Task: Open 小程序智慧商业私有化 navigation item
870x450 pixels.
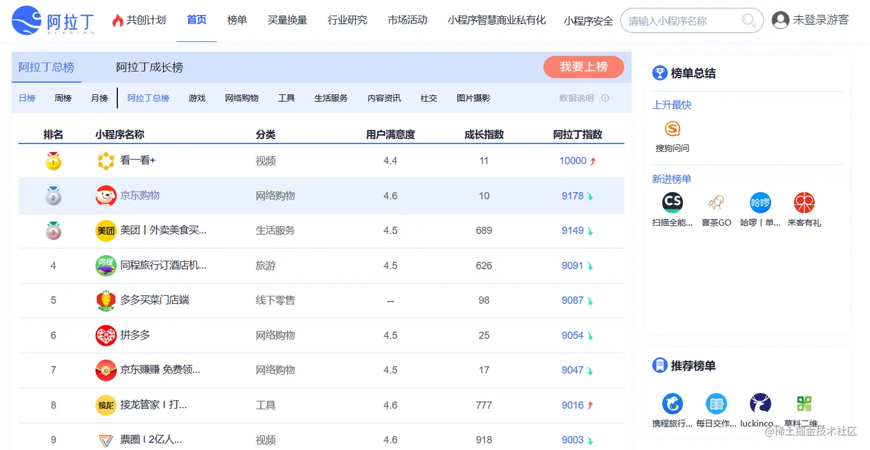Action: pyautogui.click(x=497, y=20)
